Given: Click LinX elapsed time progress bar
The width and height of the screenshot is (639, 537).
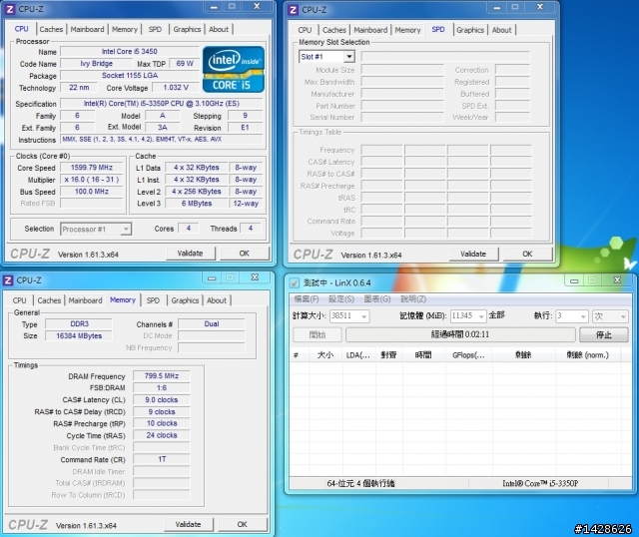Looking at the screenshot, I should [x=460, y=335].
